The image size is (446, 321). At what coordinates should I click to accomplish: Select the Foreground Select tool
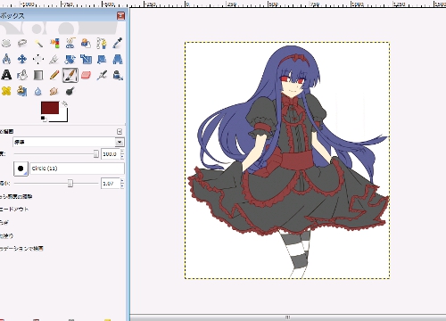pyautogui.click(x=86, y=44)
